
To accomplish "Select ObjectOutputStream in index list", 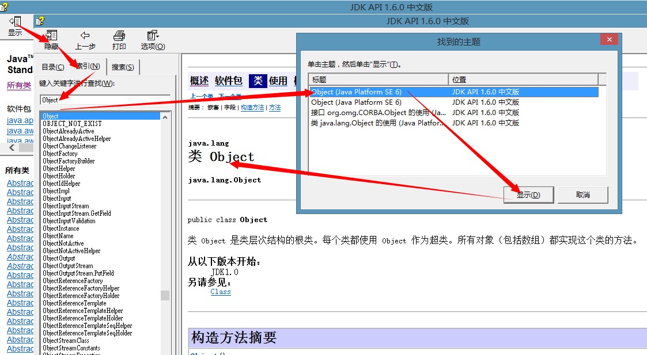I will click(67, 265).
